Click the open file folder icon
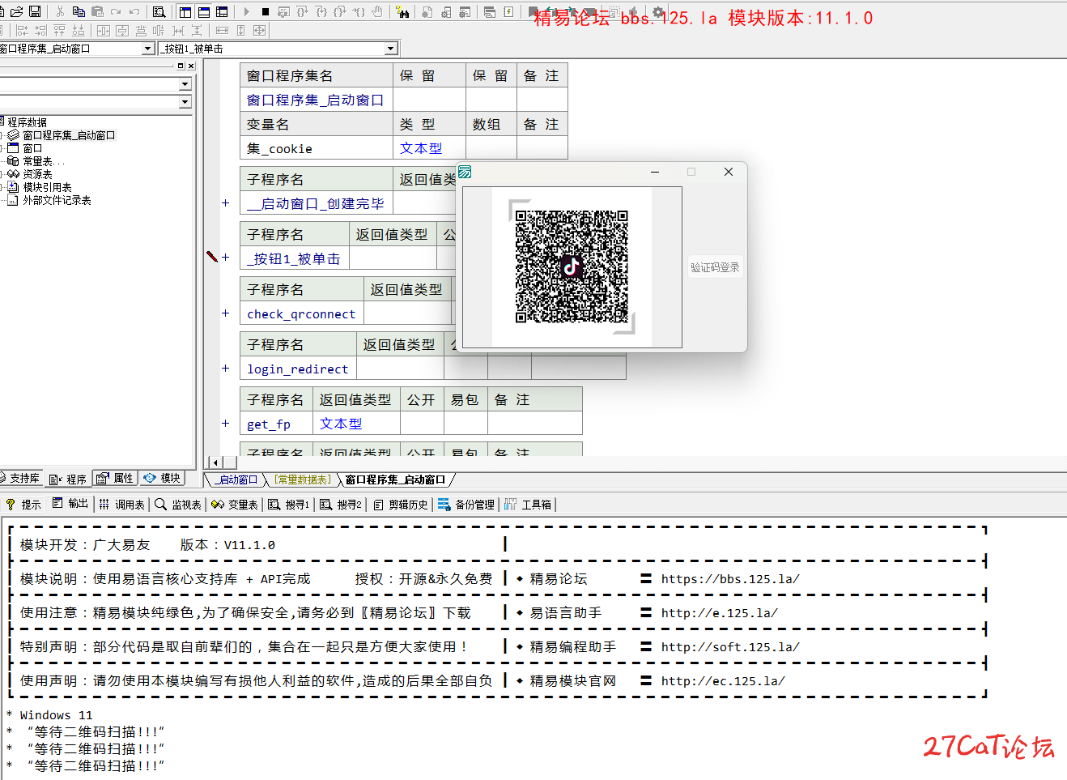The width and height of the screenshot is (1067, 780). (x=16, y=11)
